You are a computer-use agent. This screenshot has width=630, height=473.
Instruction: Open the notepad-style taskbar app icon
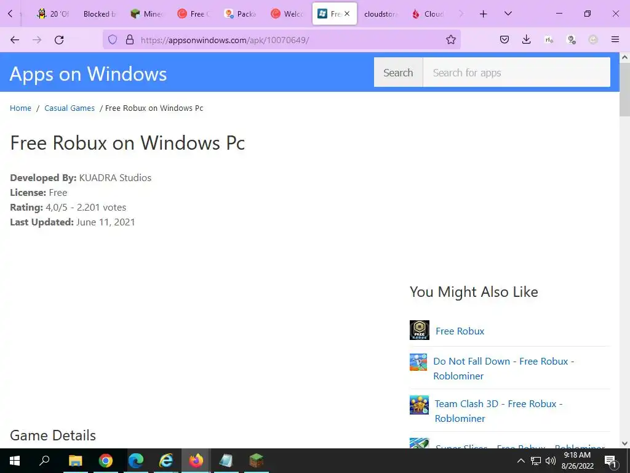(226, 461)
